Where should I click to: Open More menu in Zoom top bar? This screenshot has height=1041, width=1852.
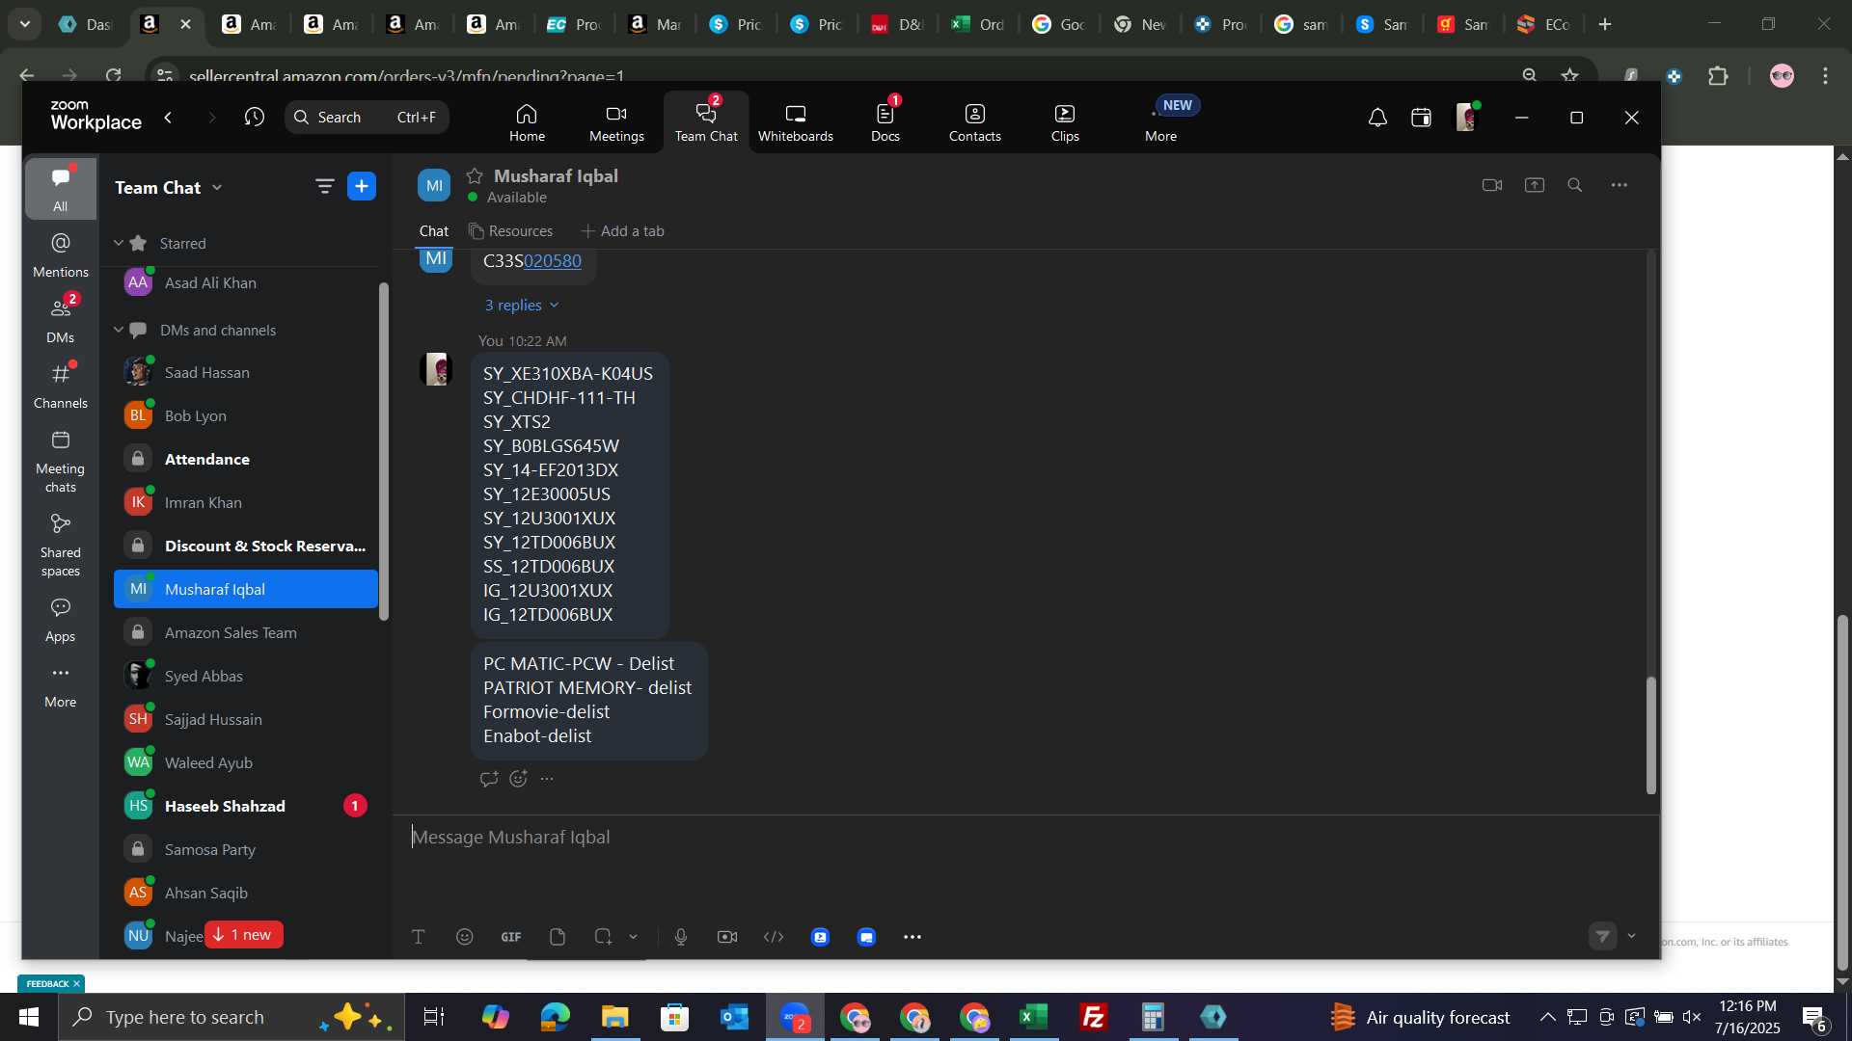[x=1161, y=122]
